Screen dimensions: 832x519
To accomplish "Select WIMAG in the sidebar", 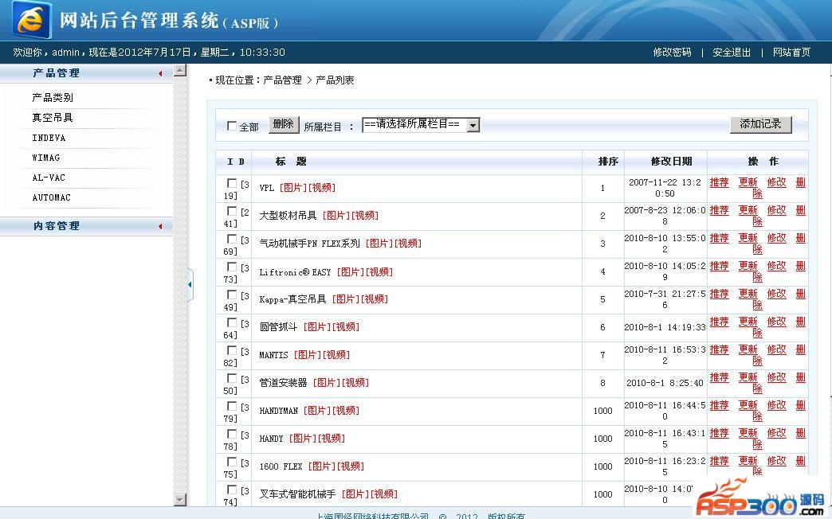I will pos(46,158).
